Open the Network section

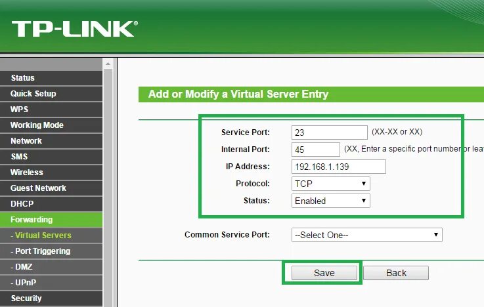point(51,141)
